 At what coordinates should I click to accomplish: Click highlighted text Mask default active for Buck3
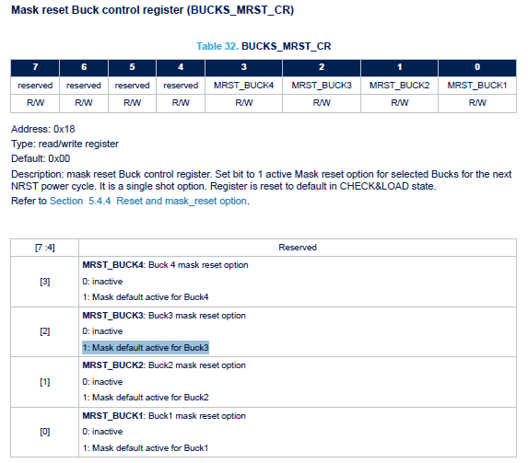(x=146, y=347)
